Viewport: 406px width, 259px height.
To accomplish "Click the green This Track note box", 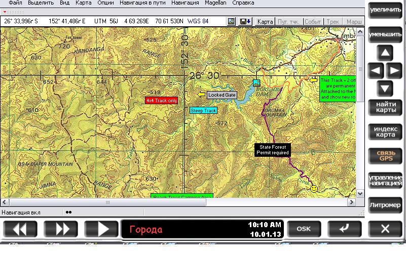I will [x=338, y=89].
